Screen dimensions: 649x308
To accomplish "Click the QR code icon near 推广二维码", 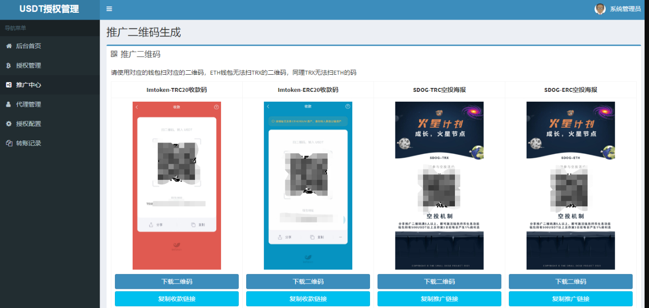I will tap(114, 54).
